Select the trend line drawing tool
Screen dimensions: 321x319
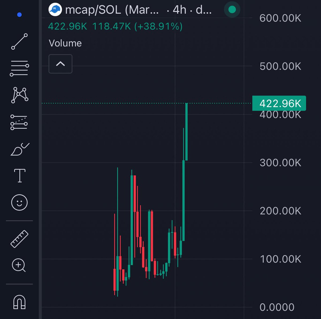point(19,41)
